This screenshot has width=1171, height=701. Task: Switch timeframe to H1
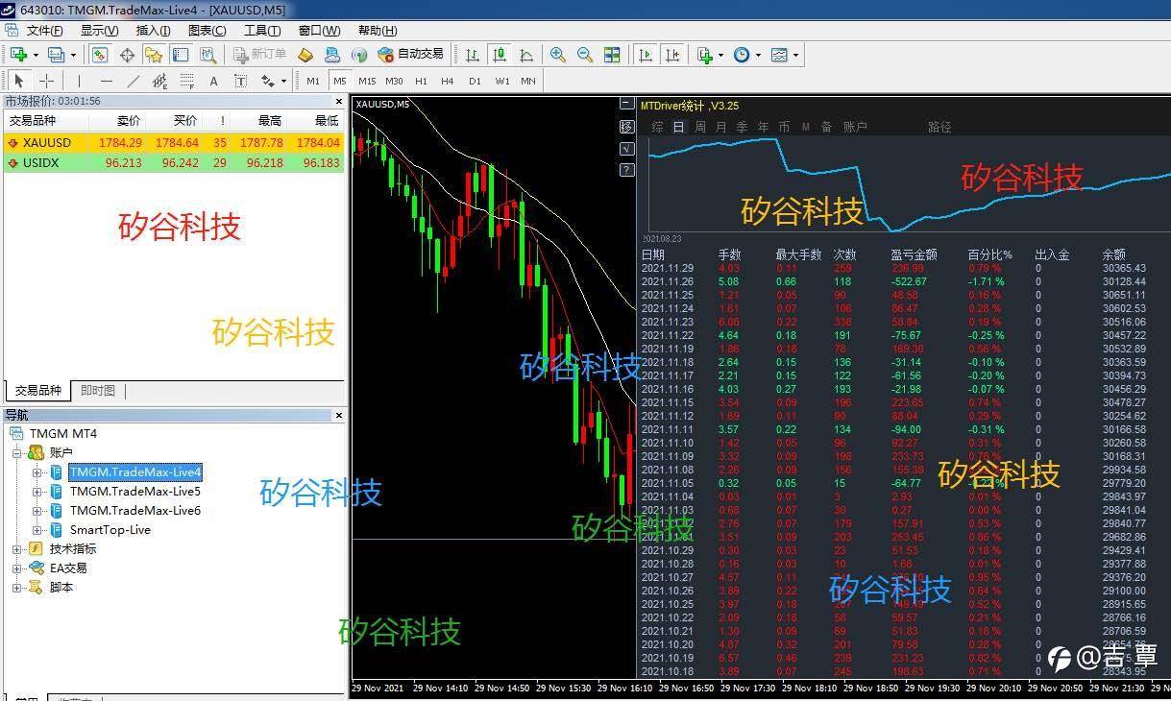click(x=421, y=81)
